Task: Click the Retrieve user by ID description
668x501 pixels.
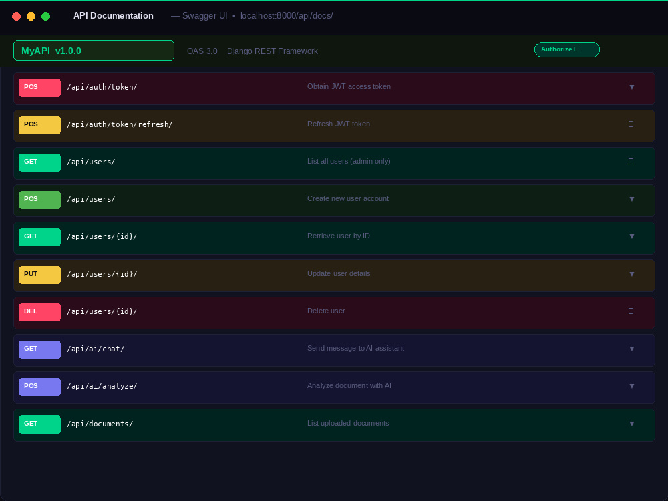Action: coord(339,236)
